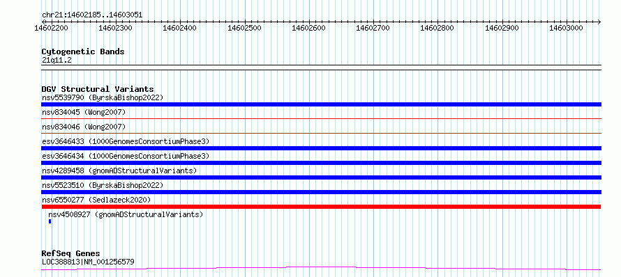Click ruler position 14602400
The image size is (621, 277).
pyautogui.click(x=180, y=28)
